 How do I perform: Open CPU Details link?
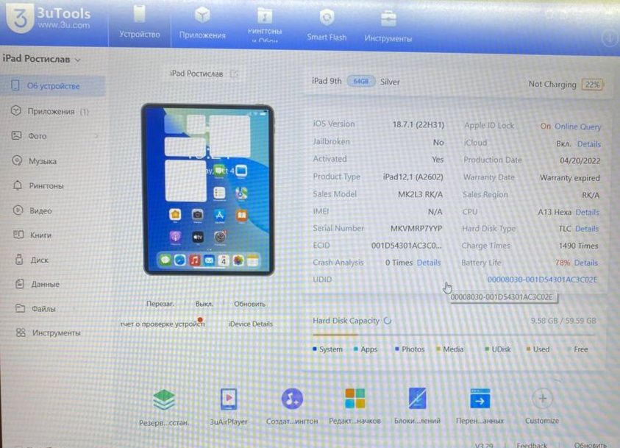click(587, 212)
